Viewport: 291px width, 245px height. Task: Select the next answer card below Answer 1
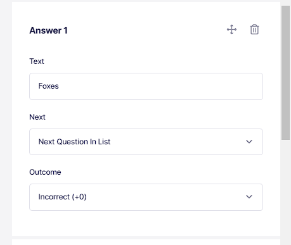(x=146, y=242)
